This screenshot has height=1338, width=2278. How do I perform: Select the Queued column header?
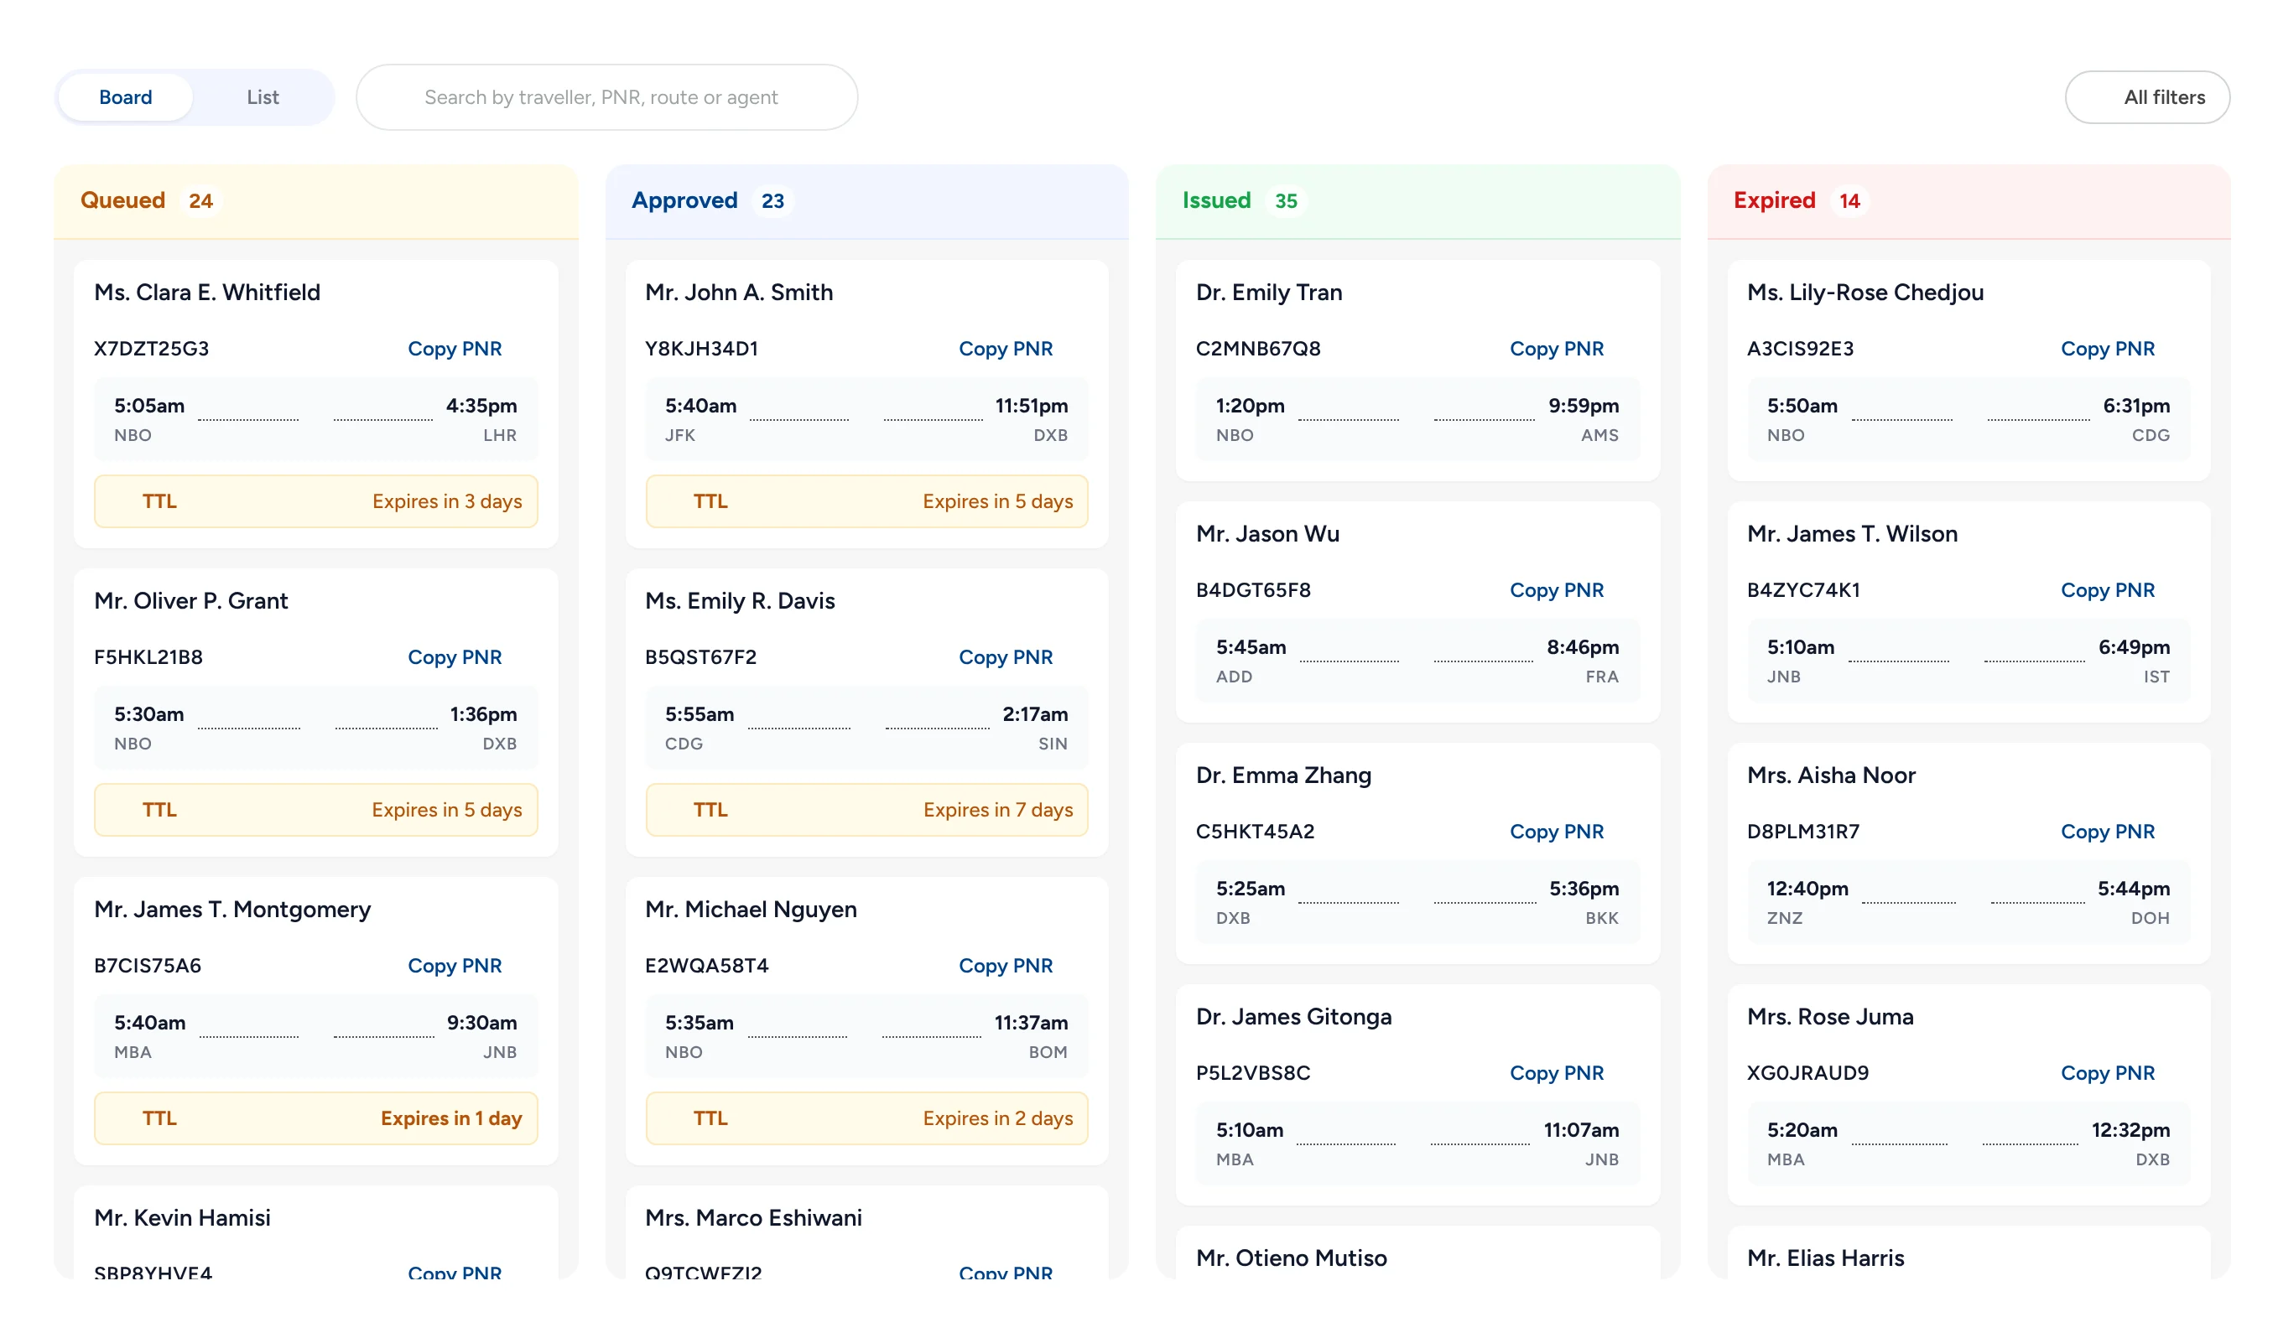point(315,200)
